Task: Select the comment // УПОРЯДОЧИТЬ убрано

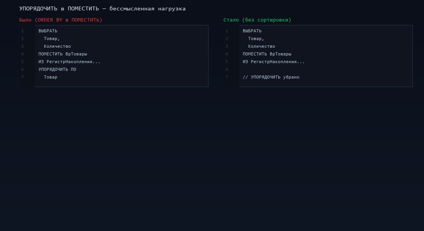Action: 271,77
